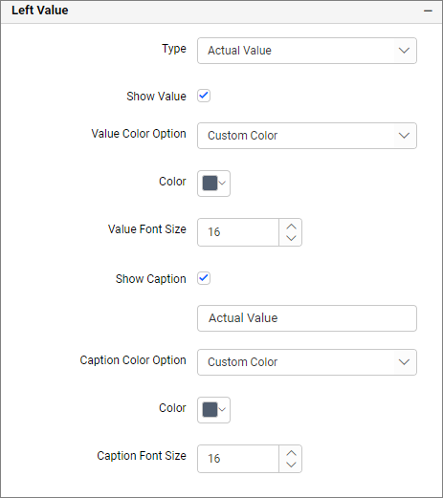
Task: Click the Caption Color Option label
Action: (133, 360)
